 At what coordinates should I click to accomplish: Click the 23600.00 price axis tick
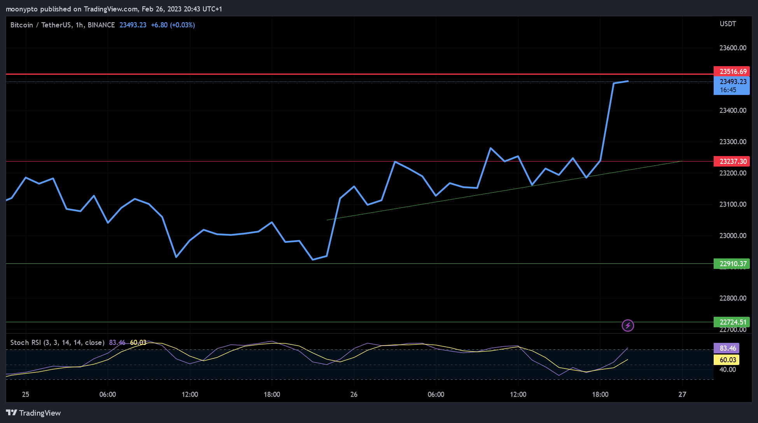[733, 48]
